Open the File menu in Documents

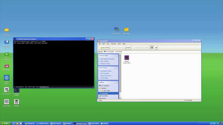pyautogui.click(x=100, y=44)
